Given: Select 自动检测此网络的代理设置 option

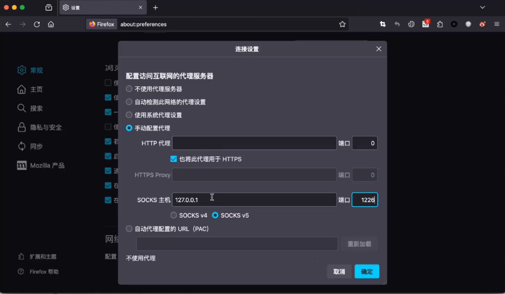Looking at the screenshot, I should pyautogui.click(x=129, y=102).
